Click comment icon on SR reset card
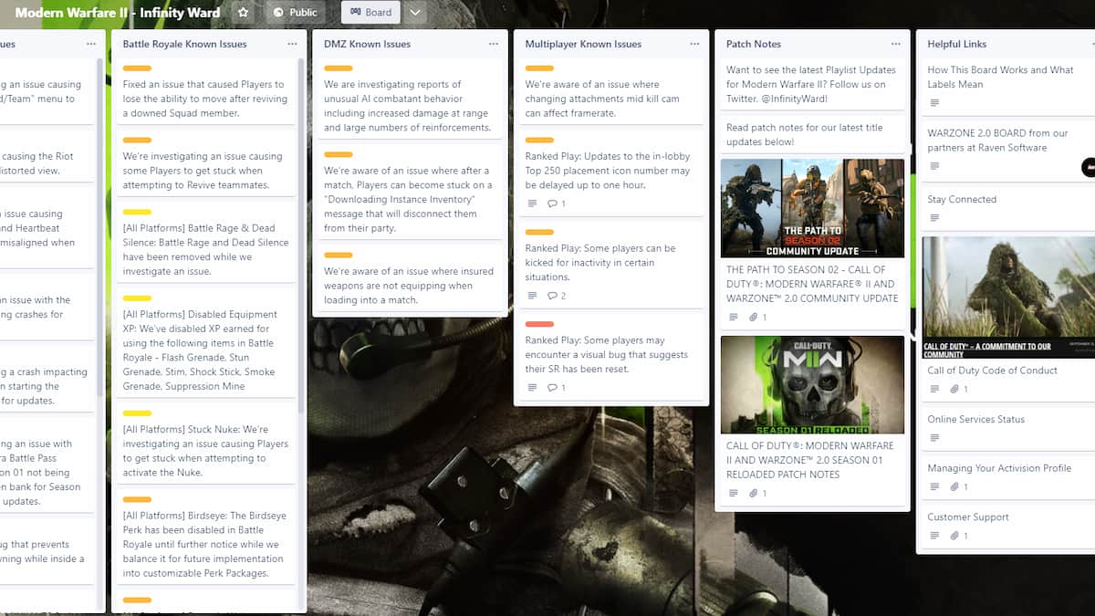1095x616 pixels. click(x=553, y=386)
